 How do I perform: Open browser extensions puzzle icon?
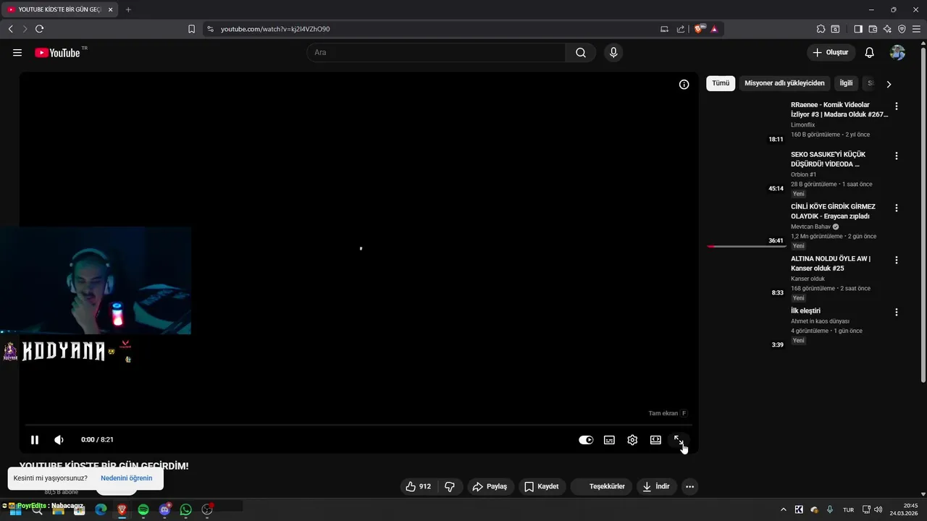point(821,29)
